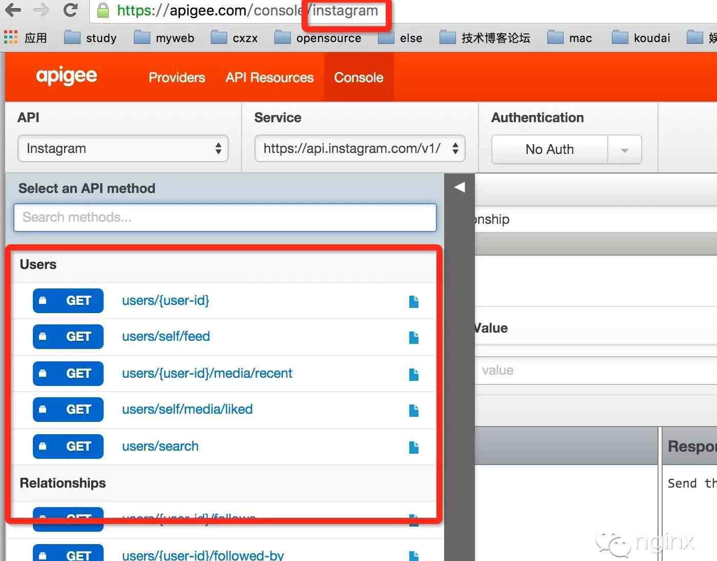Open the mac bookmarks folder
717x561 pixels.
click(x=569, y=38)
